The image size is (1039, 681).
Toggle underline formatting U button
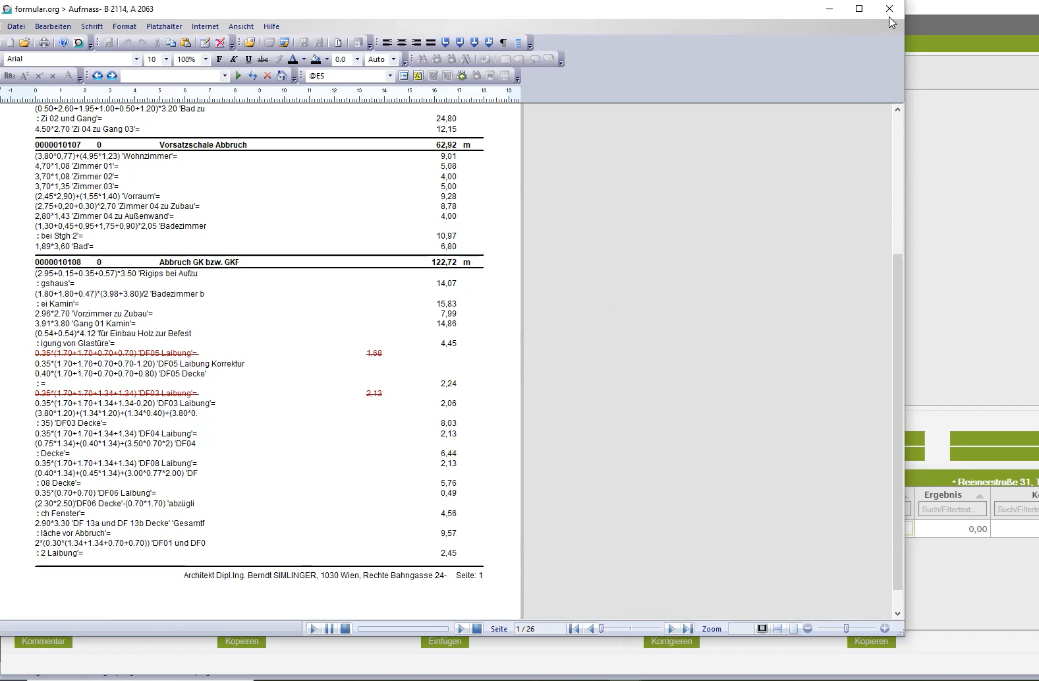point(248,59)
